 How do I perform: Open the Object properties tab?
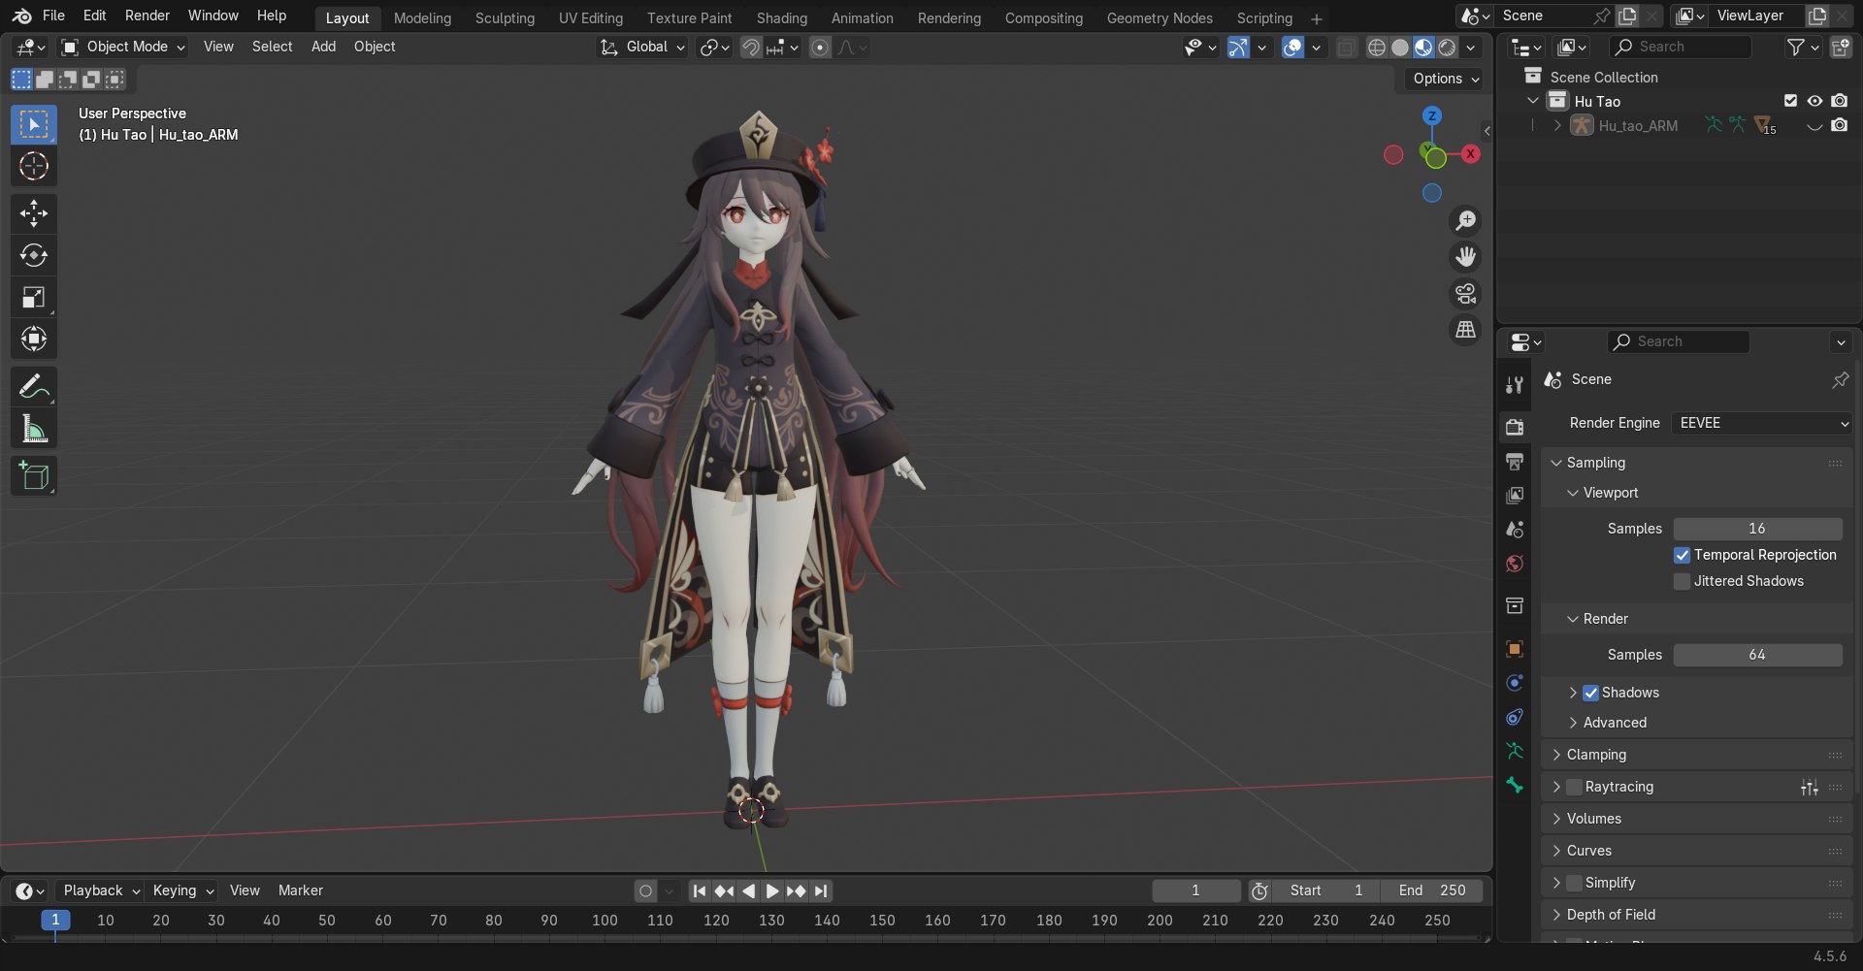tap(1515, 649)
